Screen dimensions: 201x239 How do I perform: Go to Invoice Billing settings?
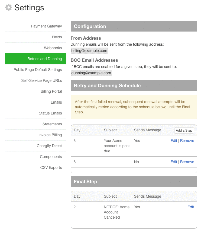pos(50,135)
